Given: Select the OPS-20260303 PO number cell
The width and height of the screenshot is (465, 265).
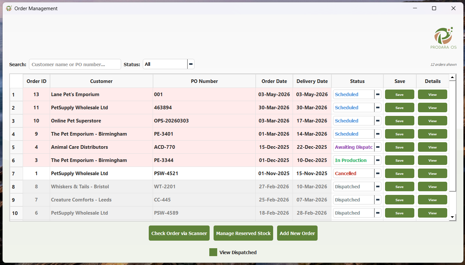Looking at the screenshot, I should (x=204, y=121).
